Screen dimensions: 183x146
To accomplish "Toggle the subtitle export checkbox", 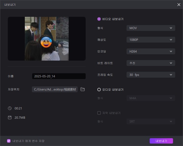I will tap(99, 113).
